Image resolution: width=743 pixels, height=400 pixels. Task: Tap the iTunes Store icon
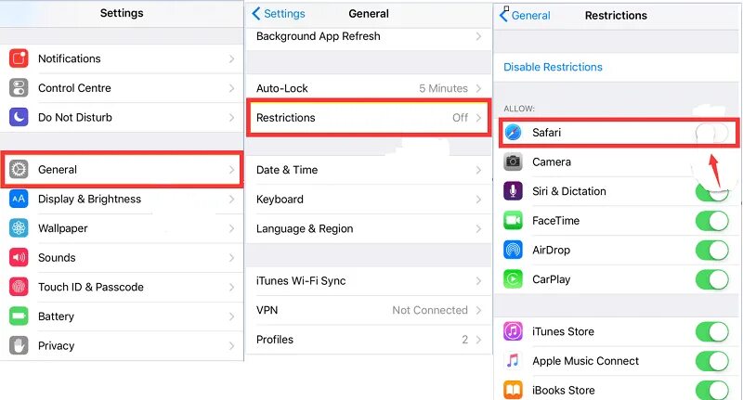coord(513,331)
